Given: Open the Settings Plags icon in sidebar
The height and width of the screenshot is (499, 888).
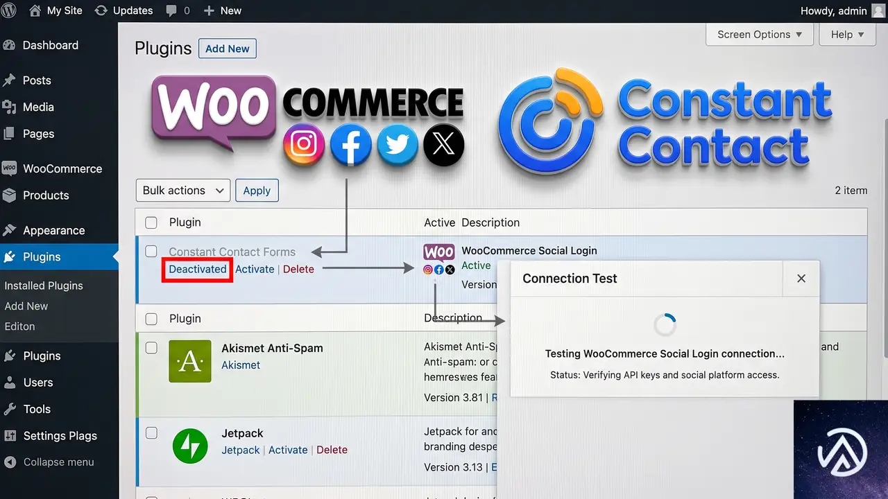Looking at the screenshot, I should coord(9,435).
